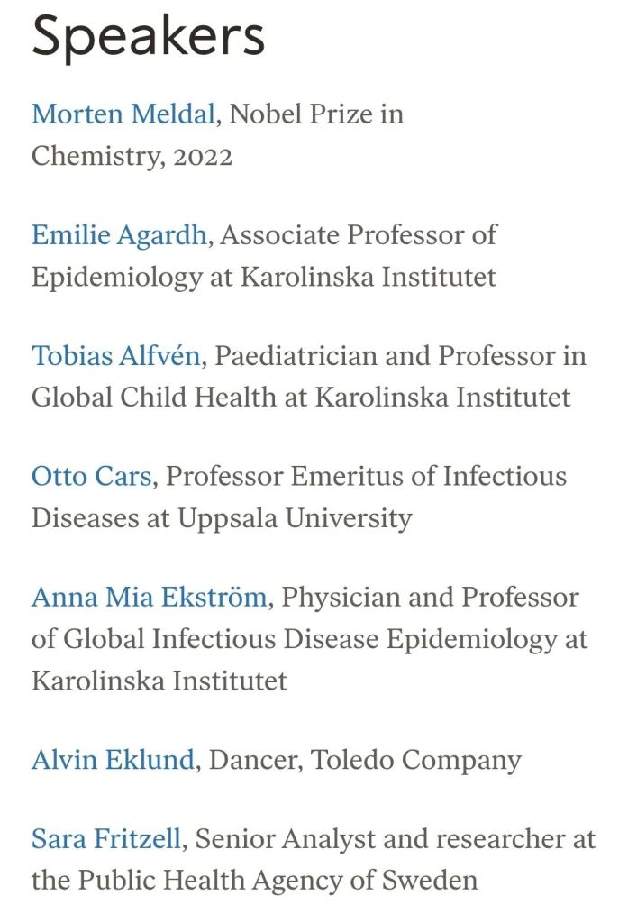
Task: Click "Professor Emeritus of Infectious" text
Action: point(367,476)
